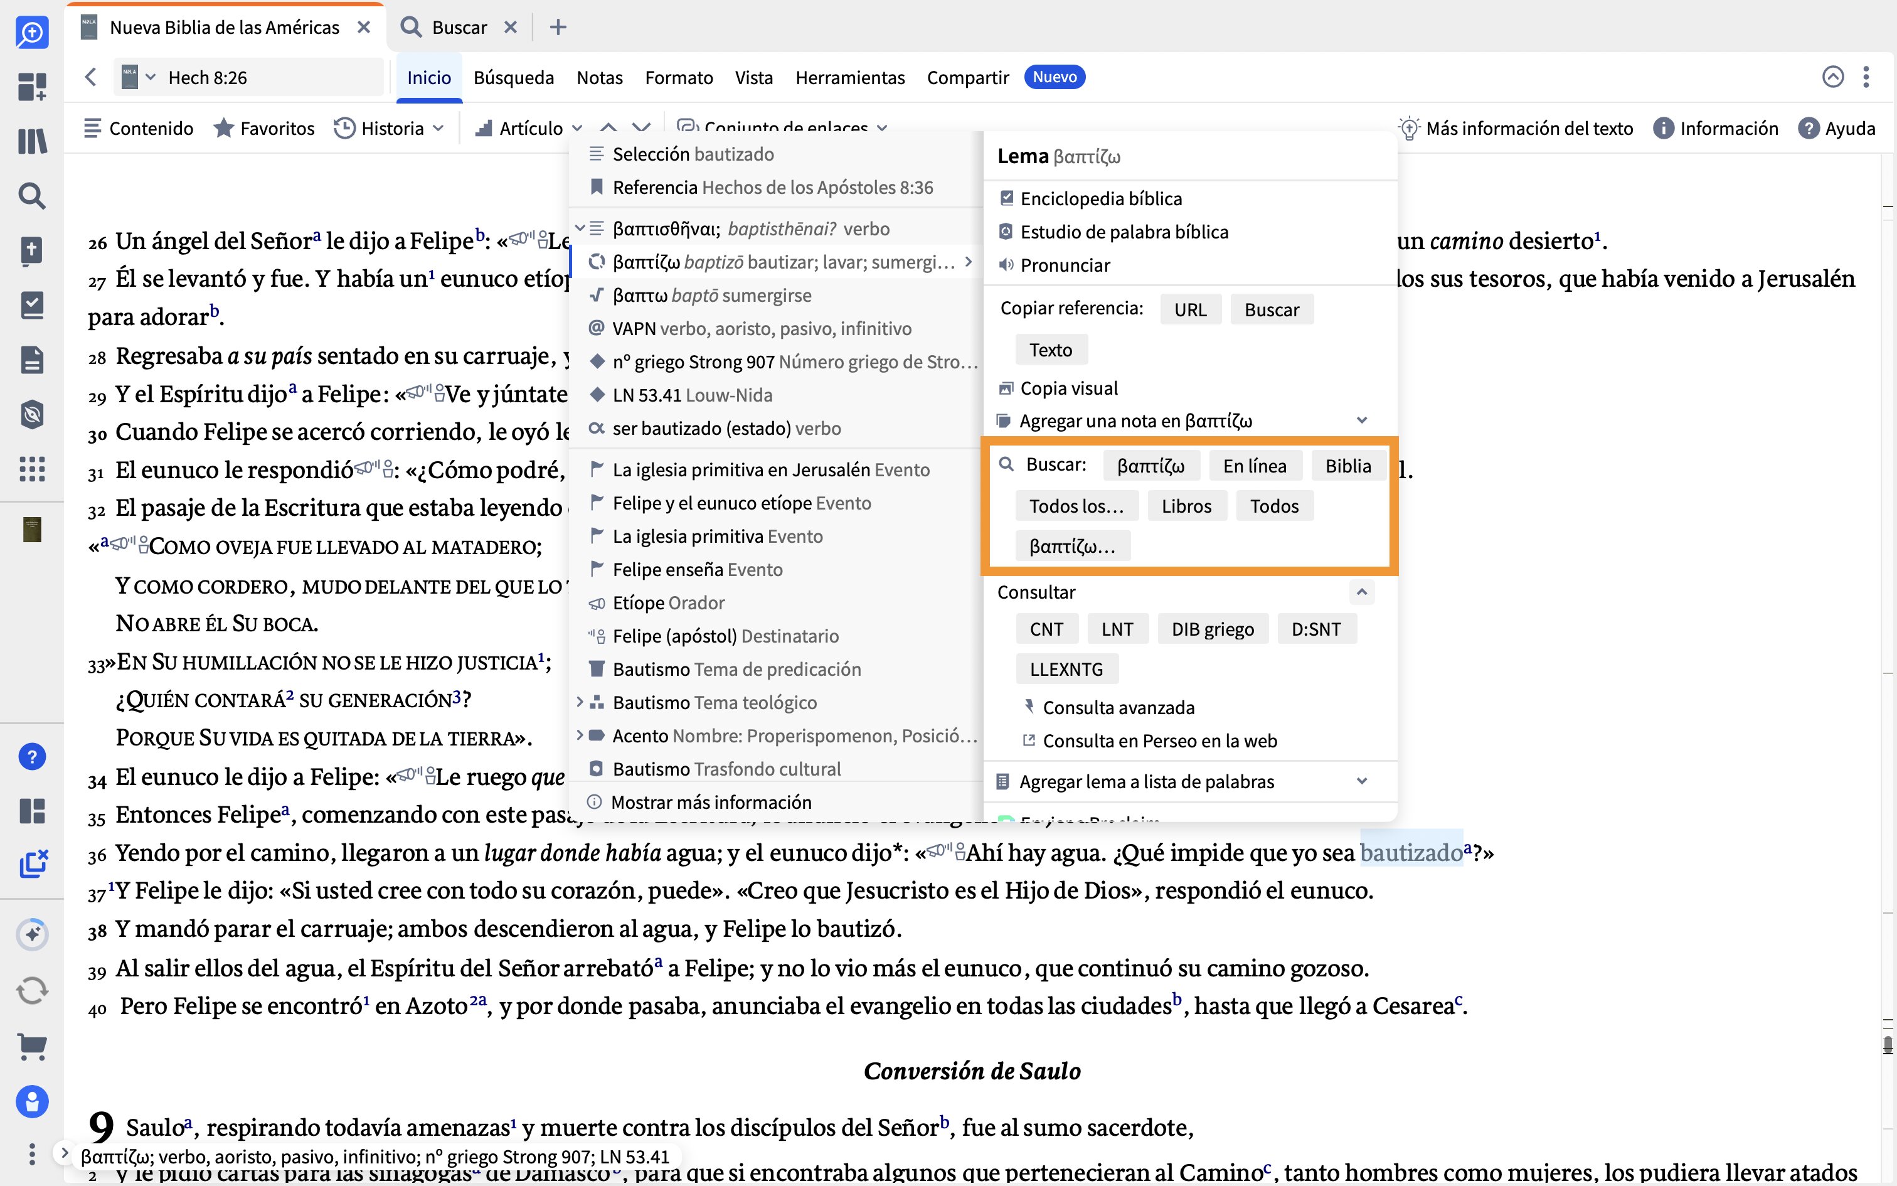The width and height of the screenshot is (1897, 1186).
Task: Click the Texto copy reference button
Action: (x=1050, y=350)
